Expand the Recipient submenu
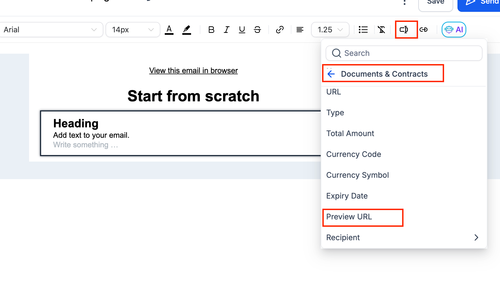Viewport: 500px width, 281px height. 476,237
